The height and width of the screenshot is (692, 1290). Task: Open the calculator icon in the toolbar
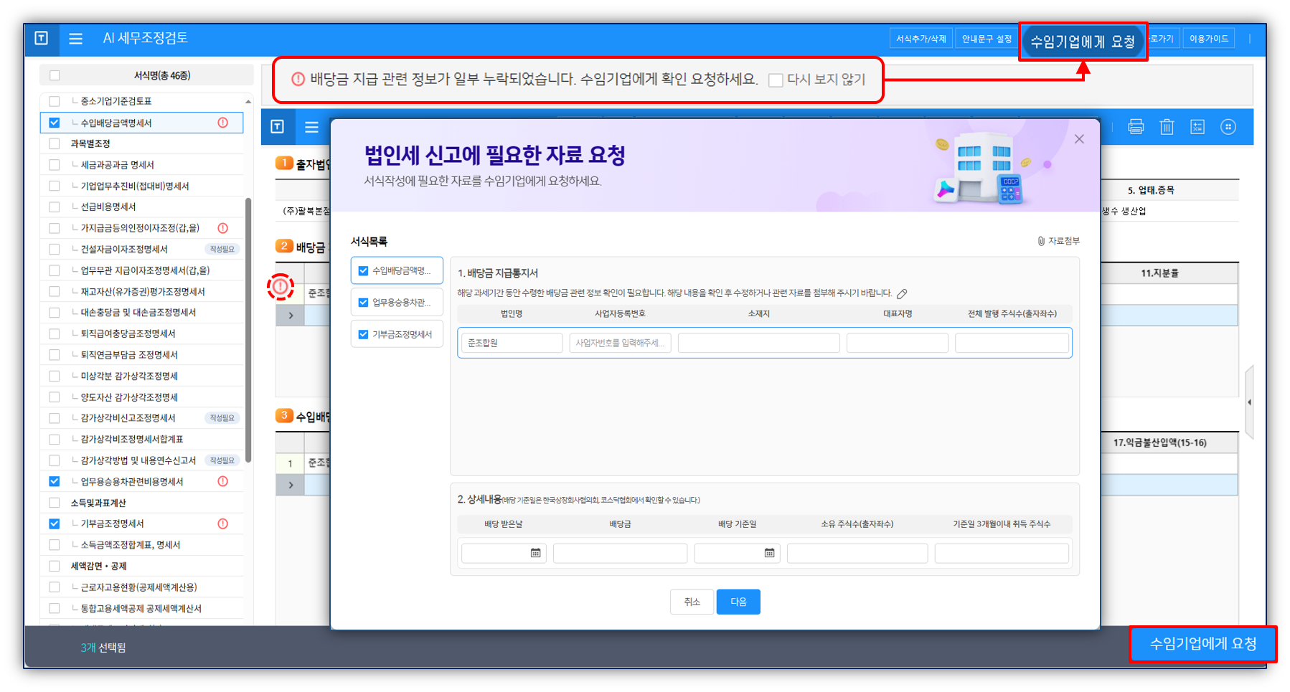[x=1197, y=127]
